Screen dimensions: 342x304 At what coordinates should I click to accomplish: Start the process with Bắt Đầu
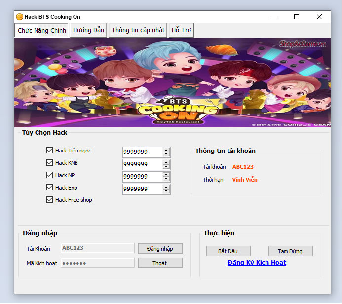click(x=228, y=251)
